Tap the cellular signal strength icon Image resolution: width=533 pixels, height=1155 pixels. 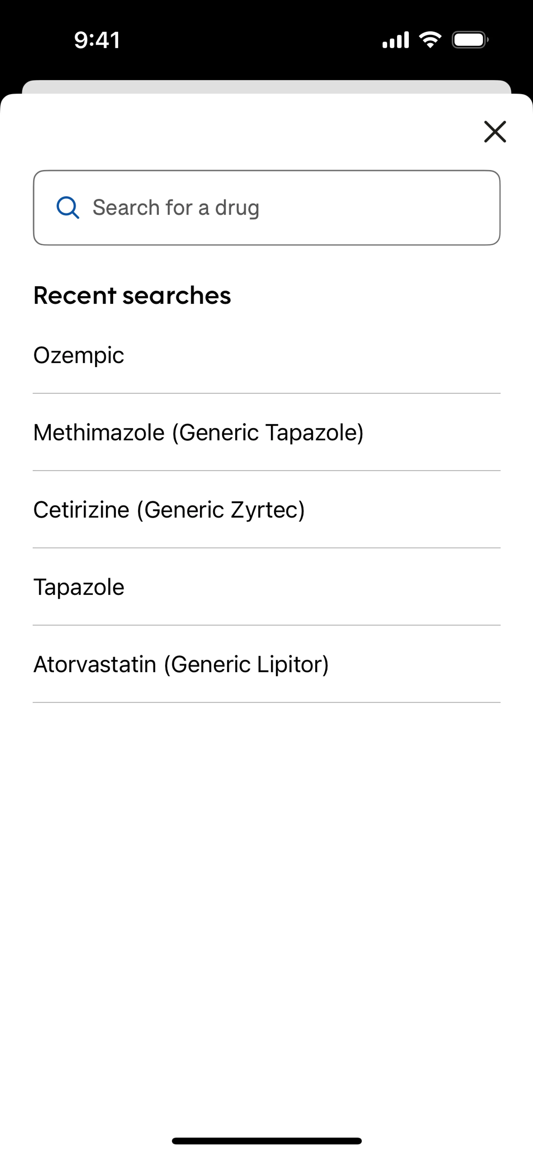395,40
